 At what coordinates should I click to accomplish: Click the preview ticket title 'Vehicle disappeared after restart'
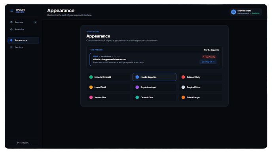click(x=110, y=59)
